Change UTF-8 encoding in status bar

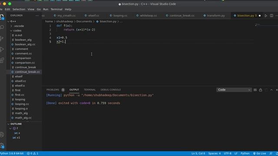[227, 153]
